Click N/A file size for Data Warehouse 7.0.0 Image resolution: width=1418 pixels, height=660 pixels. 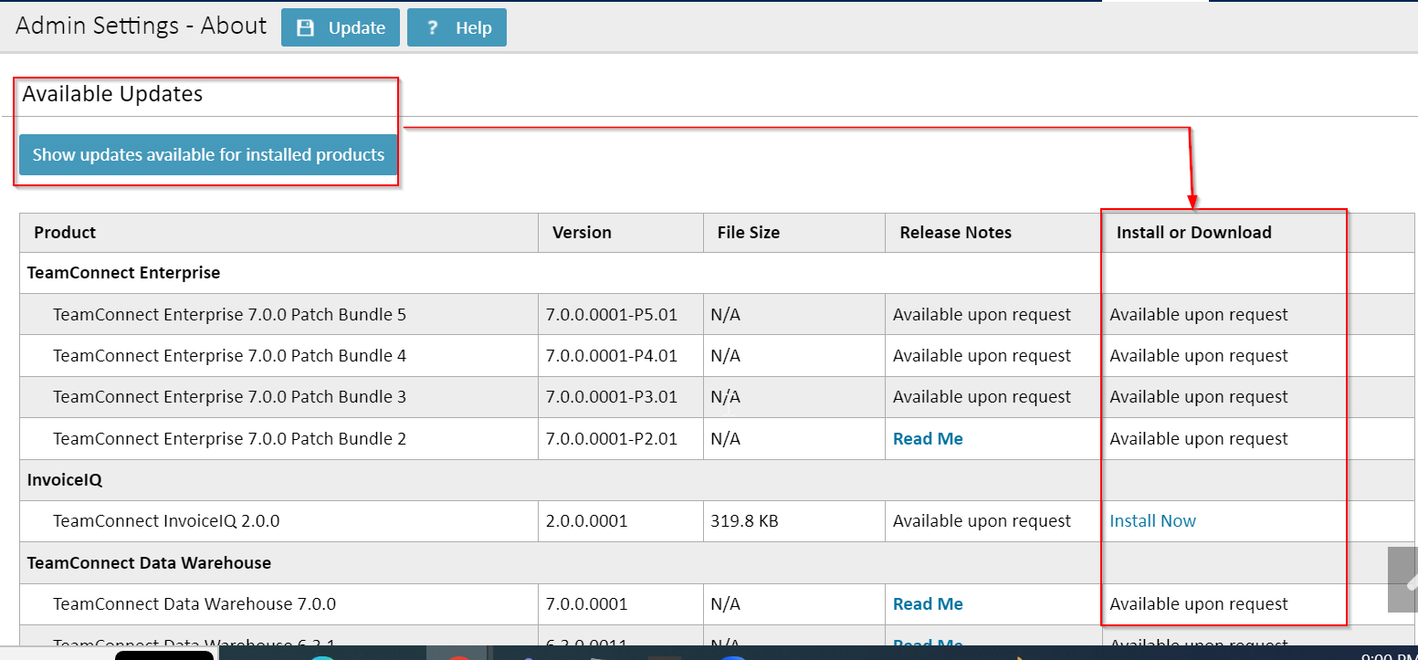click(725, 604)
